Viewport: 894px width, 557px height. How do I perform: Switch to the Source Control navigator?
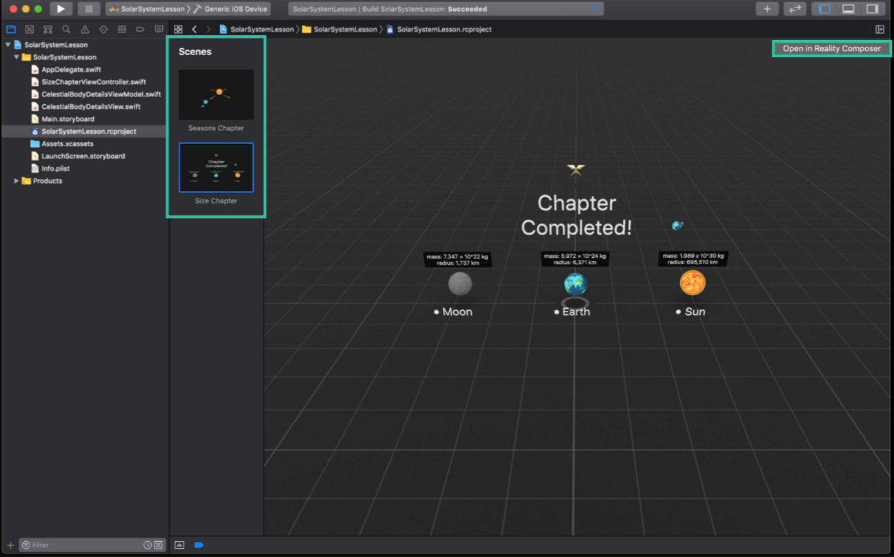pyautogui.click(x=29, y=30)
